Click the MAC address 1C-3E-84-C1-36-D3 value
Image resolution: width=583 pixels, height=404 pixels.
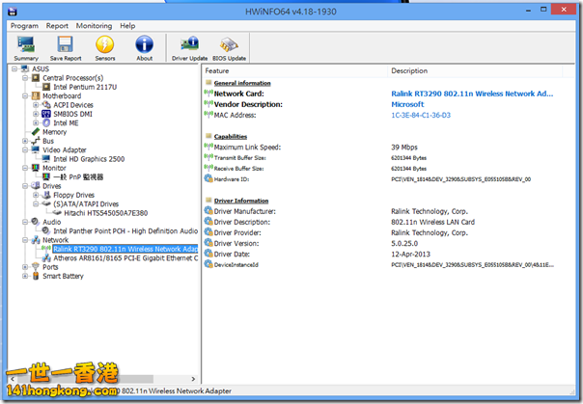421,115
